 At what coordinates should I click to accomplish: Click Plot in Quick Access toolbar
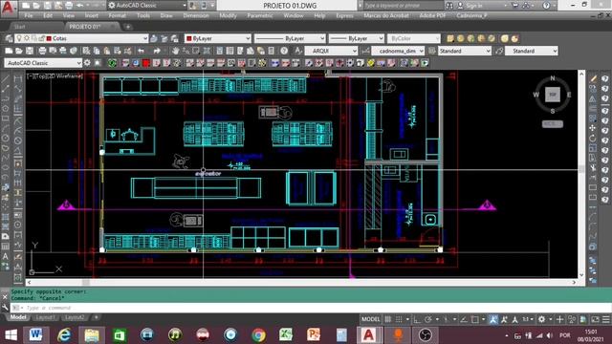coord(69,6)
